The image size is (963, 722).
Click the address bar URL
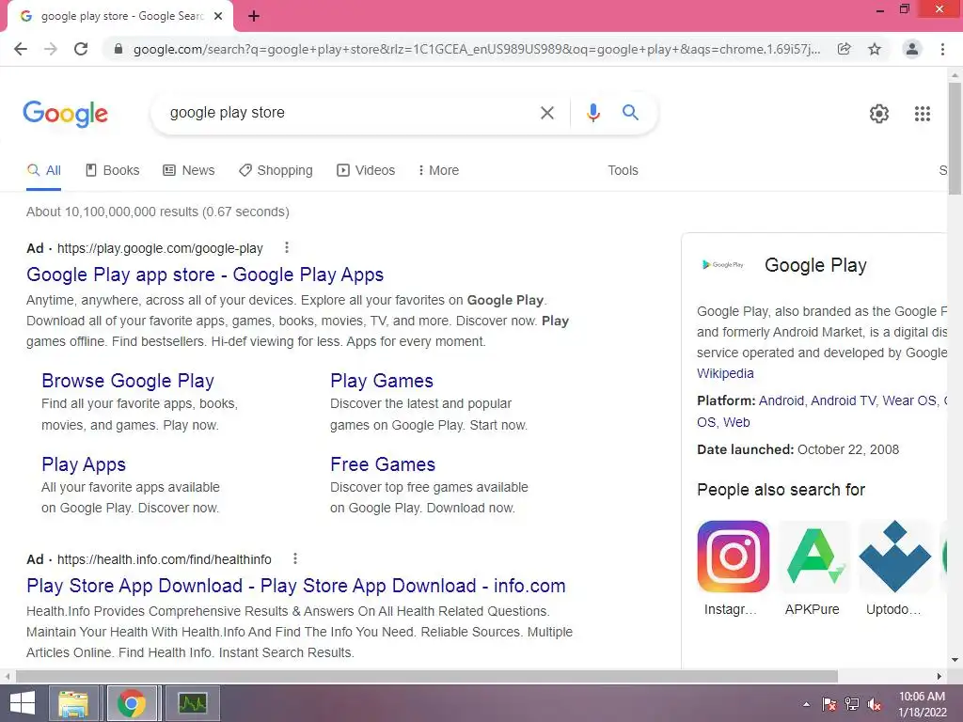477,49
